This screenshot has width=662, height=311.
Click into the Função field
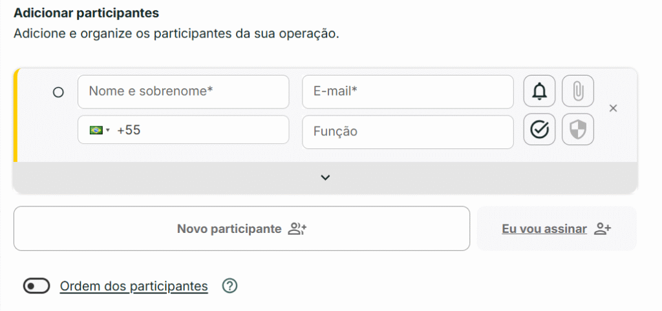point(407,131)
